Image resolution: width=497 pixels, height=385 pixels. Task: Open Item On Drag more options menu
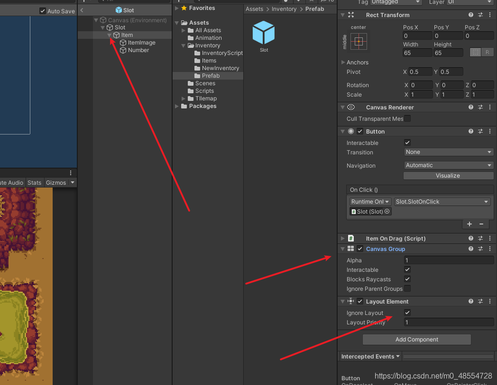coord(490,238)
